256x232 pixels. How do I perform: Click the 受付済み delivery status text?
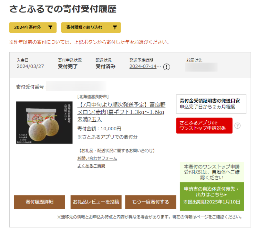pos(106,67)
